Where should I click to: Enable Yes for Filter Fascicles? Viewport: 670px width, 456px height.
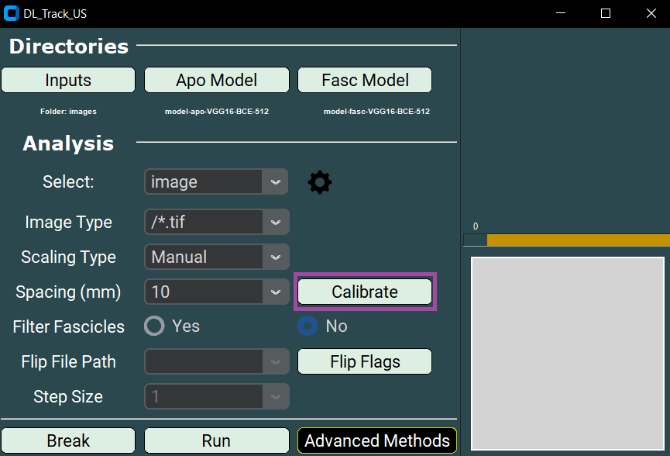pos(153,326)
